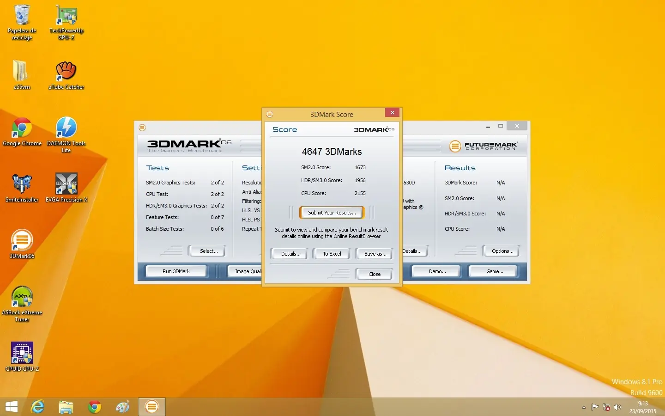Select the CPUID CPU-Z desktop shortcut
Screen dimensions: 665x416
pyautogui.click(x=22, y=357)
